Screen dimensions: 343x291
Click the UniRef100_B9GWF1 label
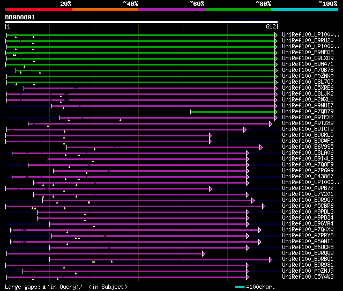308,141
